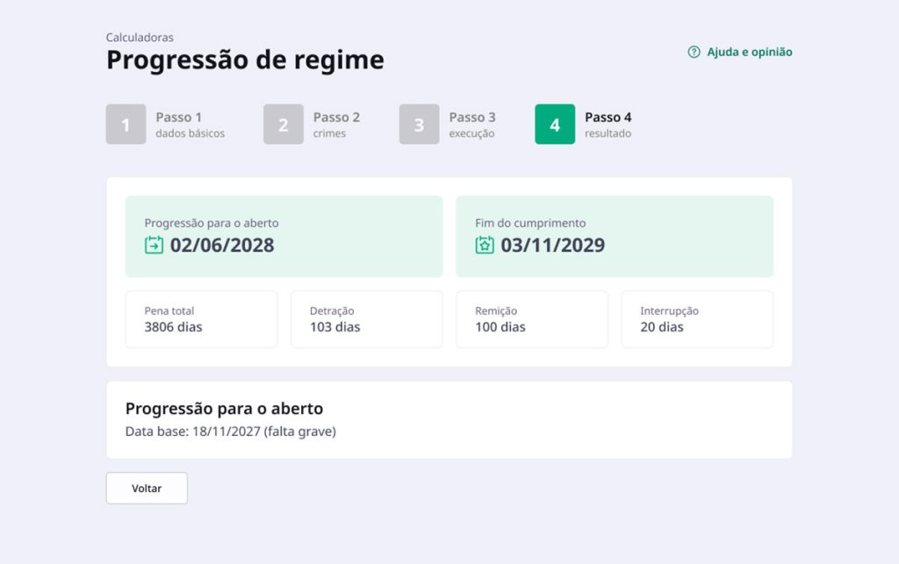Go to Passo 1 dados básicos label

click(x=190, y=125)
